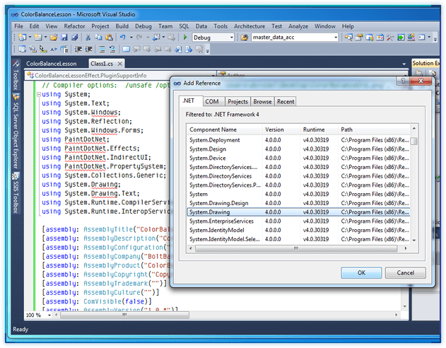
Task: Open the SQL Server Object Explorer side tab
Action: pyautogui.click(x=16, y=132)
